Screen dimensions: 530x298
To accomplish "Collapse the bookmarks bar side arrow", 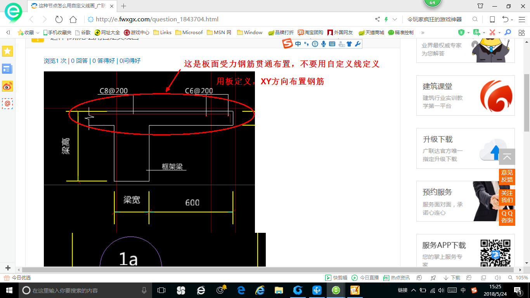I will click(x=8, y=33).
